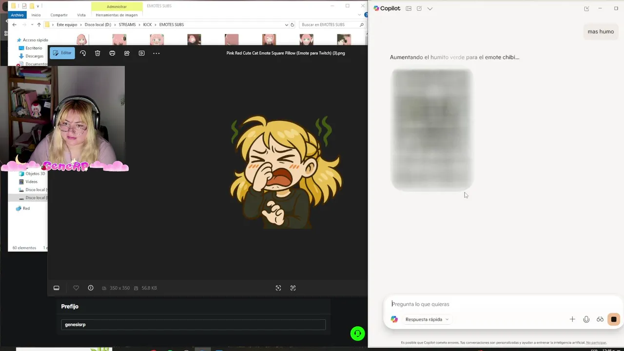
Task: Click the properties checkmark icon in Explorer title bar
Action: pyautogui.click(x=24, y=6)
